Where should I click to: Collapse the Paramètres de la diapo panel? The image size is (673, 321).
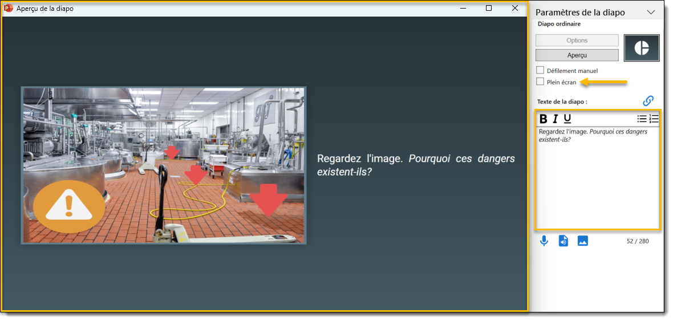tap(651, 12)
